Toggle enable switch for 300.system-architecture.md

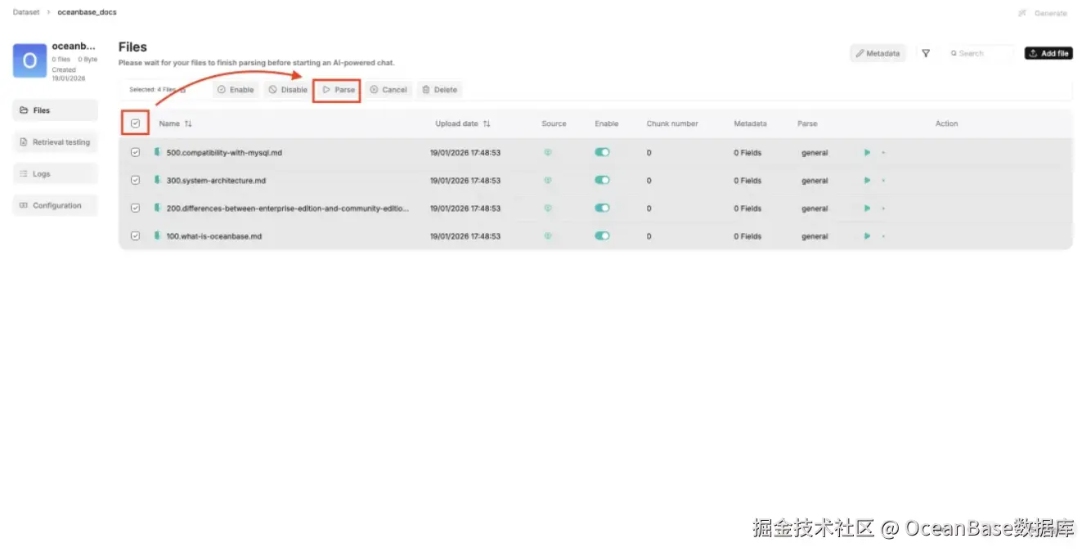pyautogui.click(x=603, y=180)
